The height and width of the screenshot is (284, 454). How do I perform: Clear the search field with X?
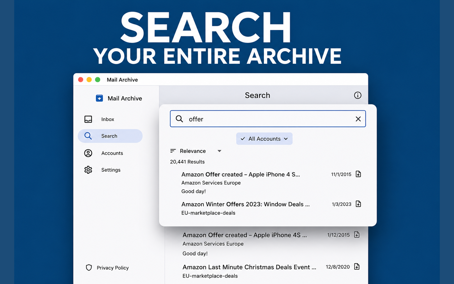coord(358,119)
